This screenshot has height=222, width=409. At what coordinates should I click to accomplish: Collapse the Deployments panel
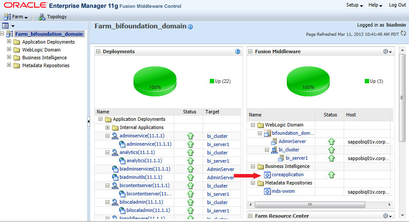pyautogui.click(x=99, y=51)
